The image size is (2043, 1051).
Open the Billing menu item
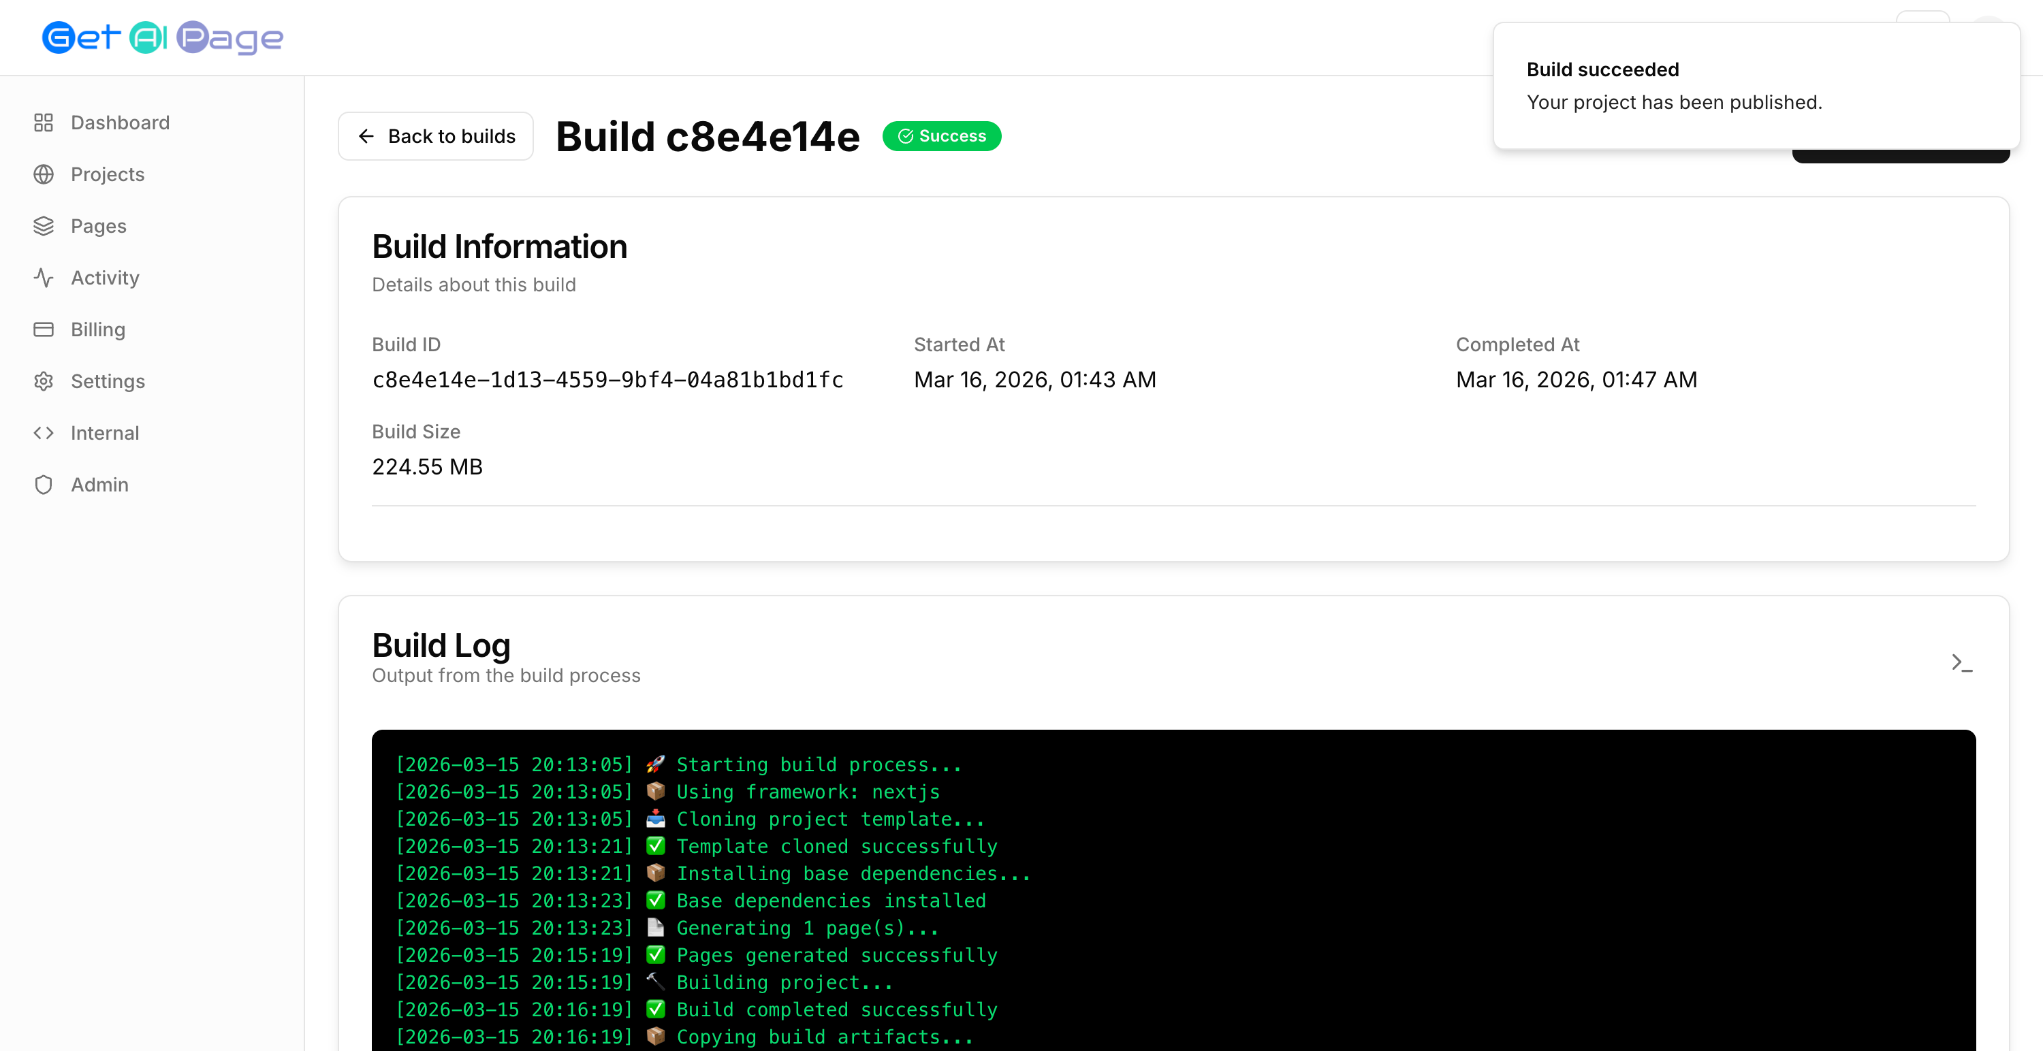pyautogui.click(x=97, y=329)
